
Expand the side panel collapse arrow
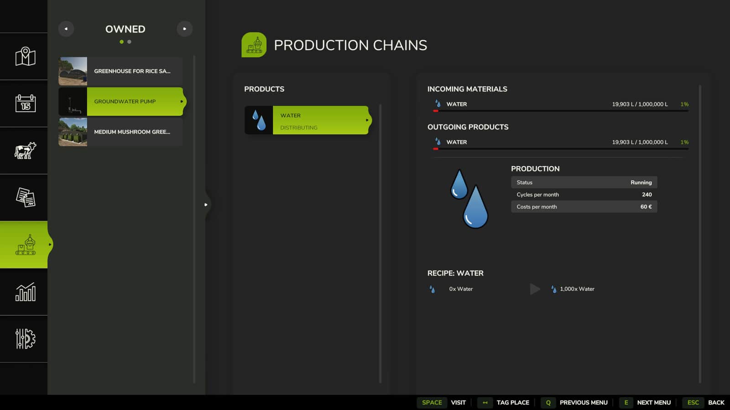pos(206,205)
